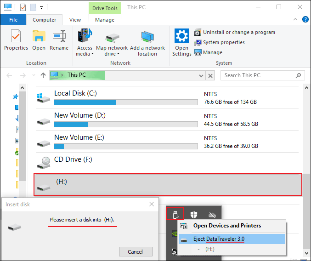This screenshot has width=311, height=261.
Task: Switch to the Computer tab
Action: tap(44, 20)
